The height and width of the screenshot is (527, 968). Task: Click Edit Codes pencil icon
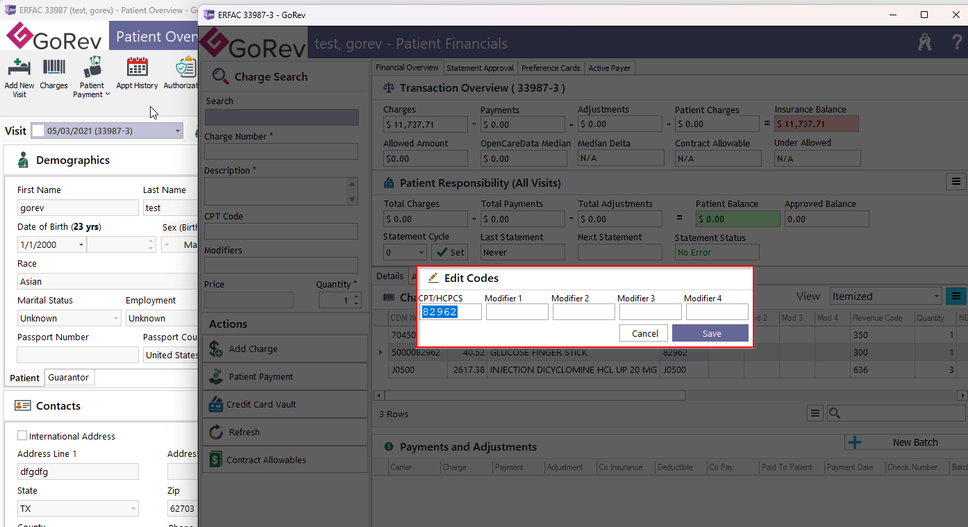pyautogui.click(x=433, y=278)
